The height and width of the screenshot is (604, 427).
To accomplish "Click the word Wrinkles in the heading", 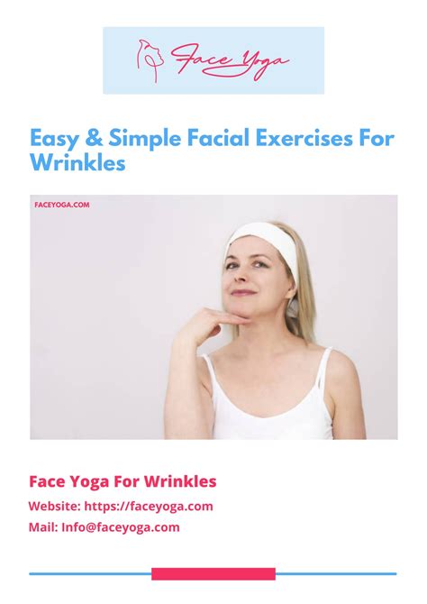I will coord(77,162).
